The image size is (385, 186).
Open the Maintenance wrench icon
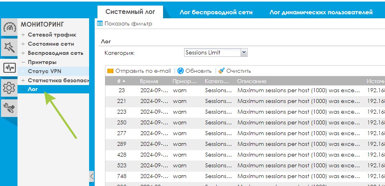(9, 108)
